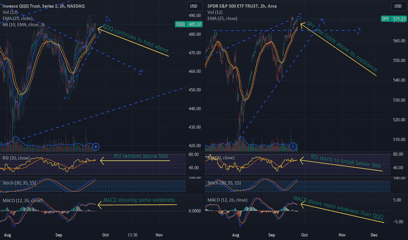The height and width of the screenshot is (240, 408).
Task: Click the 530.00 level on SPY price axis
Action: (399, 100)
